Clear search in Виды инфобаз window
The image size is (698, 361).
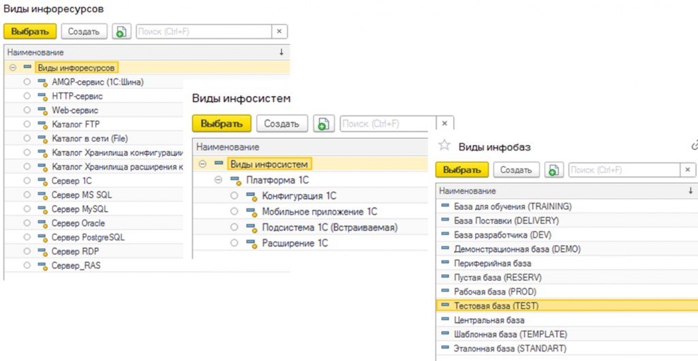pyautogui.click(x=688, y=170)
